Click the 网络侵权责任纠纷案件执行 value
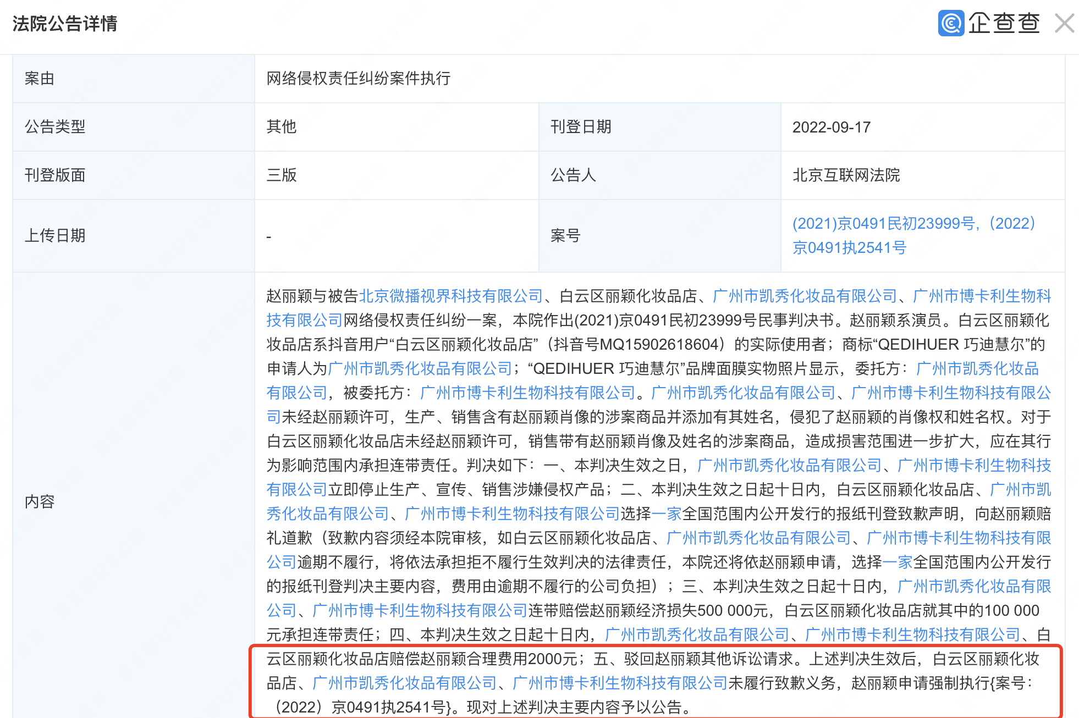This screenshot has height=718, width=1079. [359, 79]
